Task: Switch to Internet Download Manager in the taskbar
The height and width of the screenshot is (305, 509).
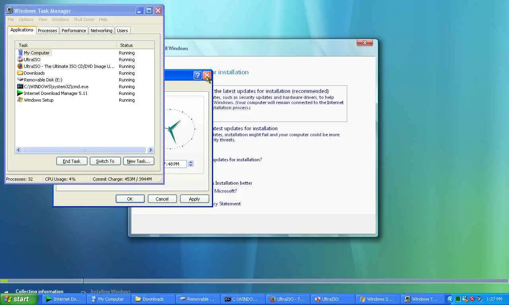Action: tap(64, 299)
